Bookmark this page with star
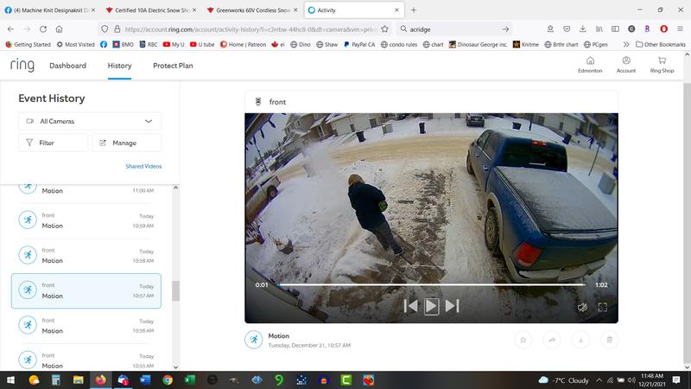This screenshot has height=389, width=691. tap(384, 29)
